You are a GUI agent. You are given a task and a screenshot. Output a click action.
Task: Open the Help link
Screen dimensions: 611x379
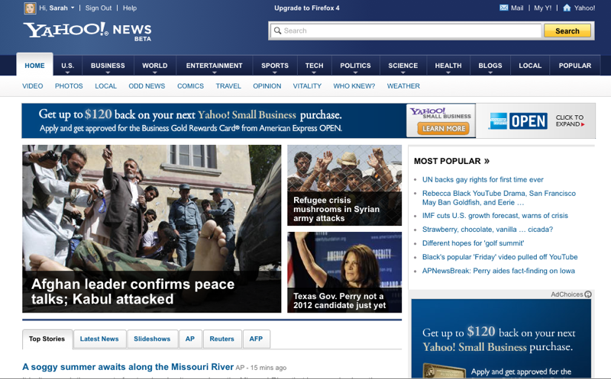coord(130,8)
